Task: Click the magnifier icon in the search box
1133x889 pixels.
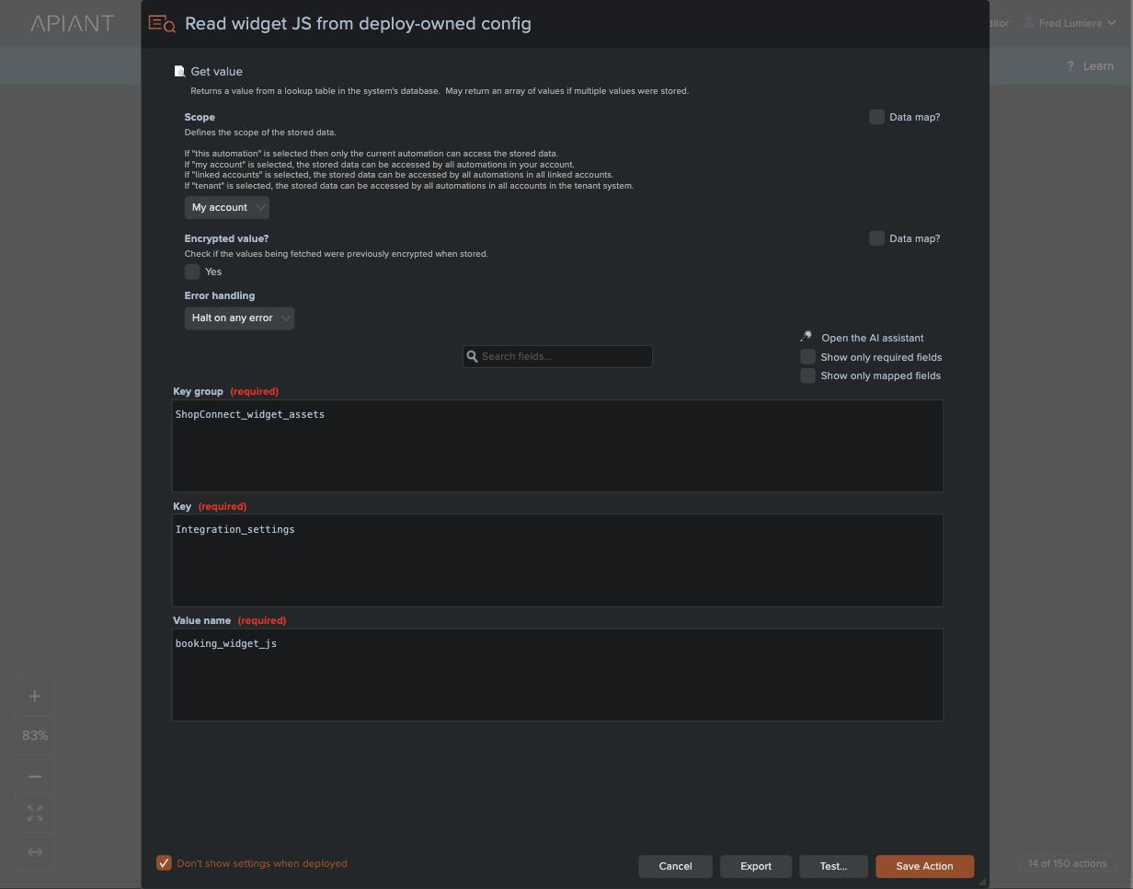Action: (473, 356)
